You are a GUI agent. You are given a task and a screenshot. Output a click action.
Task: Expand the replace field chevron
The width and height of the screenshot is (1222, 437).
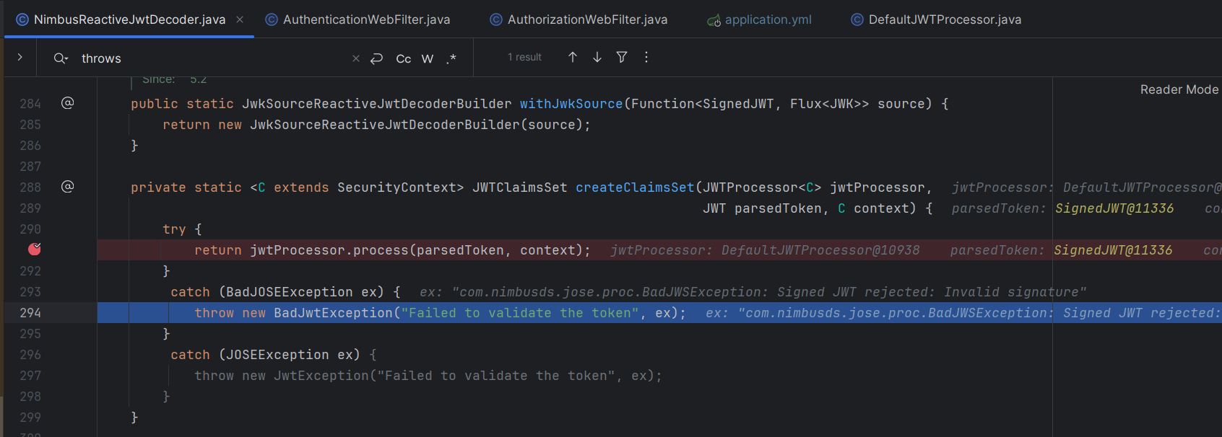[20, 57]
